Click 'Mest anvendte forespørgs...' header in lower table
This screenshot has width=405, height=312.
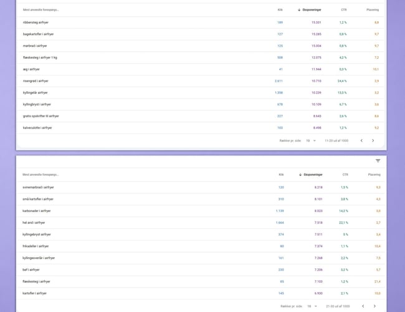pyautogui.click(x=40, y=175)
